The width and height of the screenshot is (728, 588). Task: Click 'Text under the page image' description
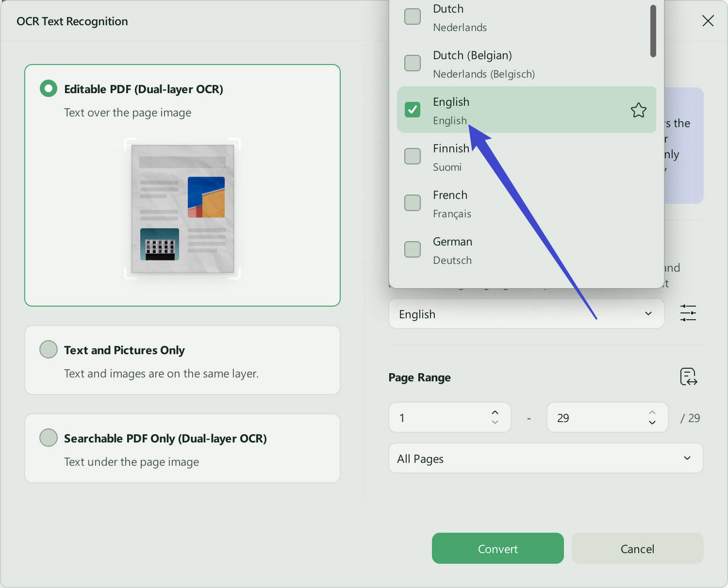pos(132,462)
